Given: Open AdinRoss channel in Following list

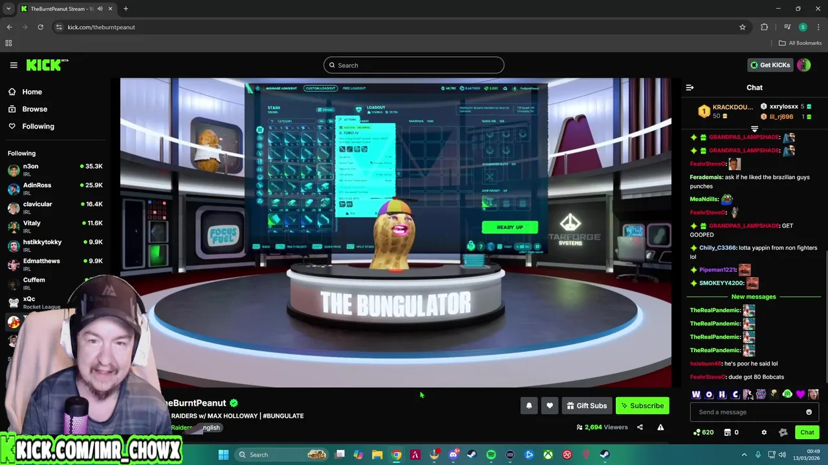Looking at the screenshot, I should pos(55,189).
